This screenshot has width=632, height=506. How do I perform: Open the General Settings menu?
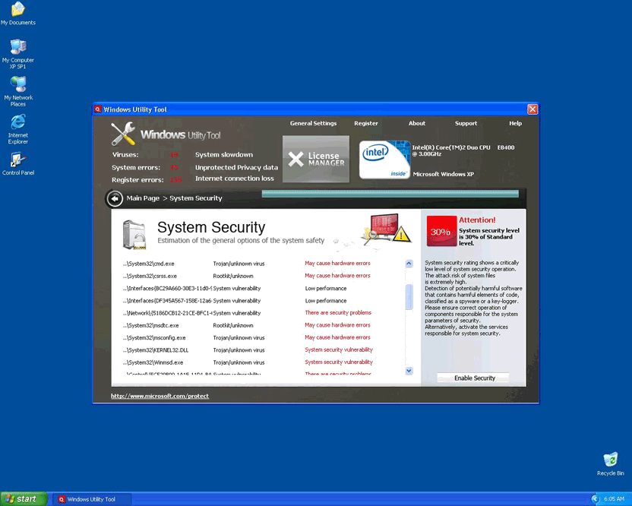pyautogui.click(x=313, y=123)
